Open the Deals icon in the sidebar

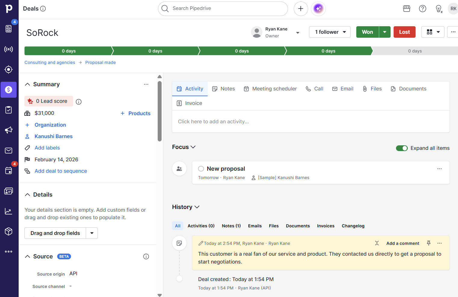[x=9, y=90]
